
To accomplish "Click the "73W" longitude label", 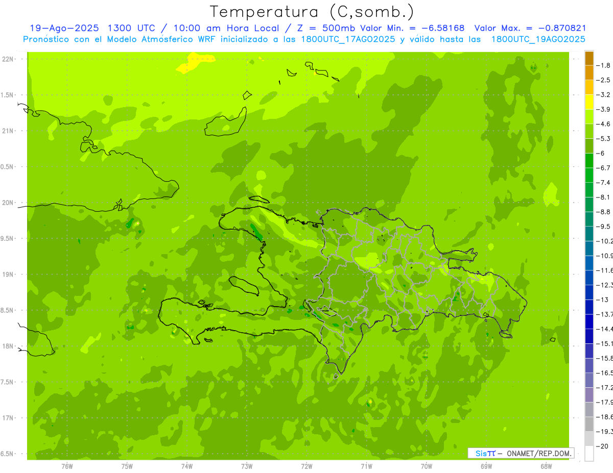I will tap(247, 466).
